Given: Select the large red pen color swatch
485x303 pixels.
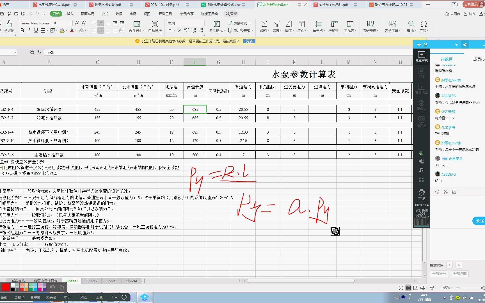Looking at the screenshot, I should [x=6, y=287].
